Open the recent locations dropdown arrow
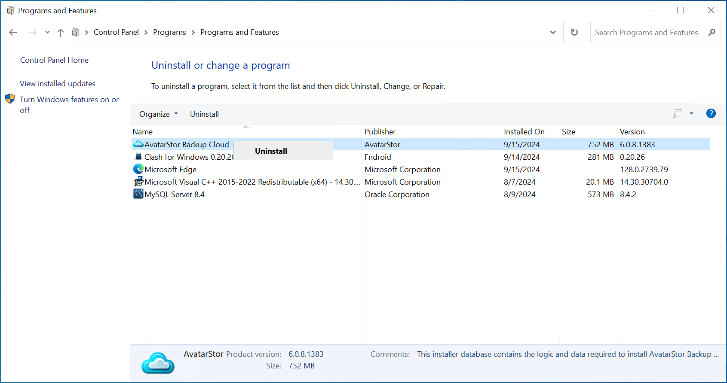This screenshot has height=383, width=727. (47, 33)
